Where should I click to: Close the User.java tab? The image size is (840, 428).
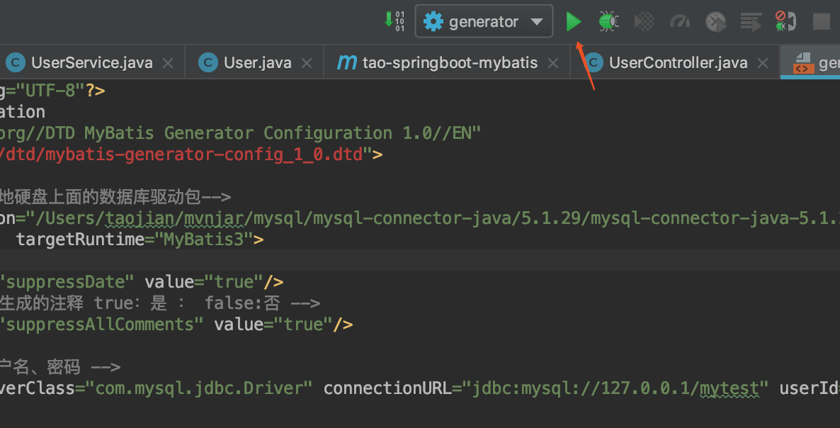307,63
